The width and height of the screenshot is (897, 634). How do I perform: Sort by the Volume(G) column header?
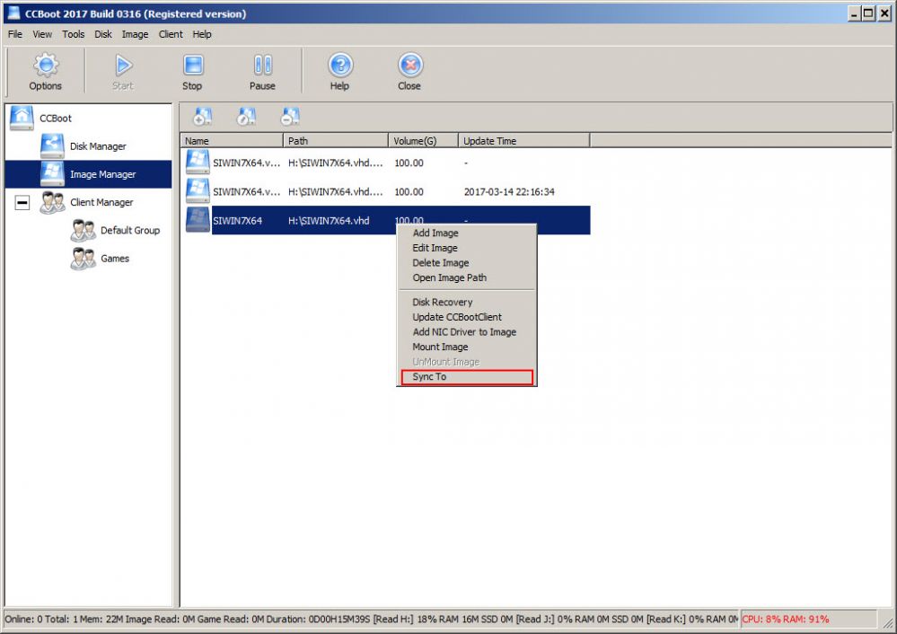[424, 141]
